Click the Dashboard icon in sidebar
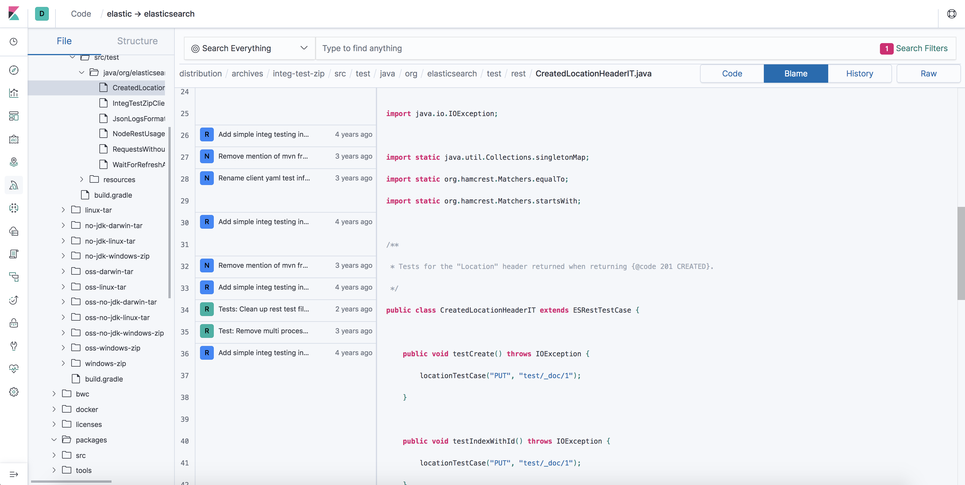The image size is (965, 485). pyautogui.click(x=14, y=116)
